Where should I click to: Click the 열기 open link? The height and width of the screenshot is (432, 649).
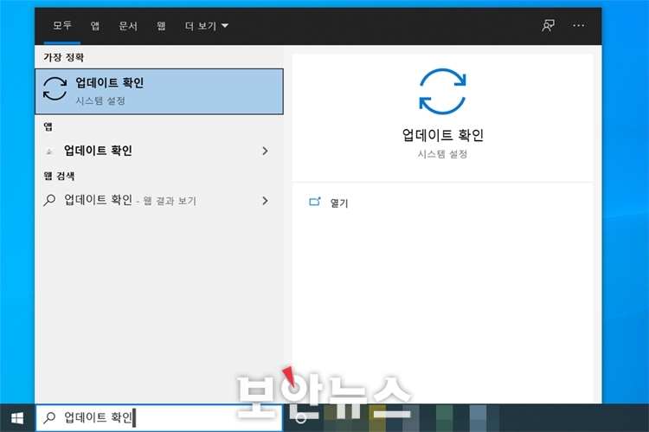[x=339, y=203]
